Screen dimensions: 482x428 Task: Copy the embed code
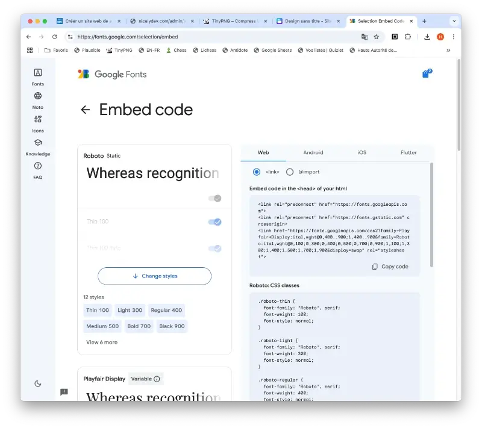(x=390, y=267)
